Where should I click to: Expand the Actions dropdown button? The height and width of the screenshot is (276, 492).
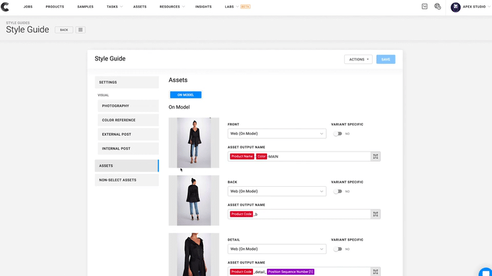pyautogui.click(x=358, y=59)
